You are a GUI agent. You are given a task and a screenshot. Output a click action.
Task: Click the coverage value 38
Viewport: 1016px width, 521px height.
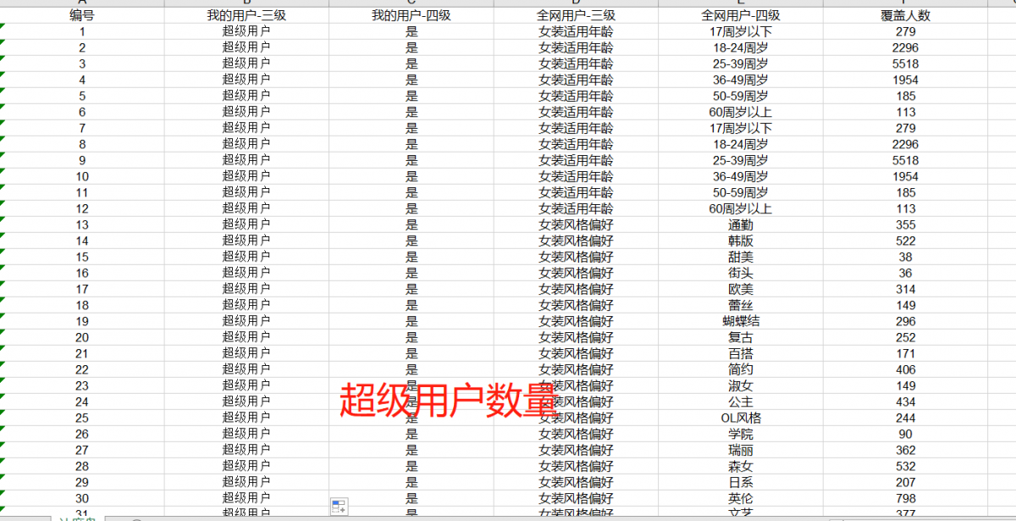coord(905,257)
